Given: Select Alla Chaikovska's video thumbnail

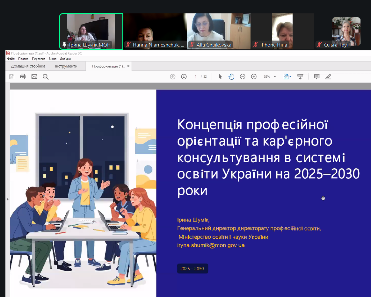Looking at the screenshot, I should [218, 31].
